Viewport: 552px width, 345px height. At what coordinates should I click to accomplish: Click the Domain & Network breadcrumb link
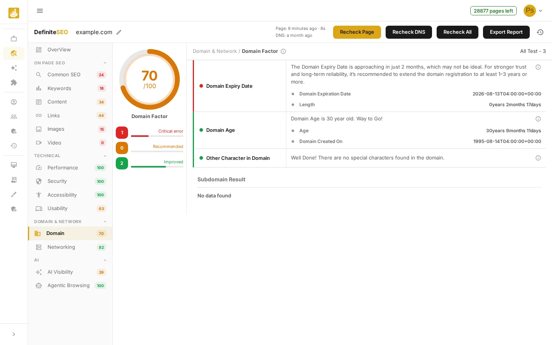pos(215,51)
